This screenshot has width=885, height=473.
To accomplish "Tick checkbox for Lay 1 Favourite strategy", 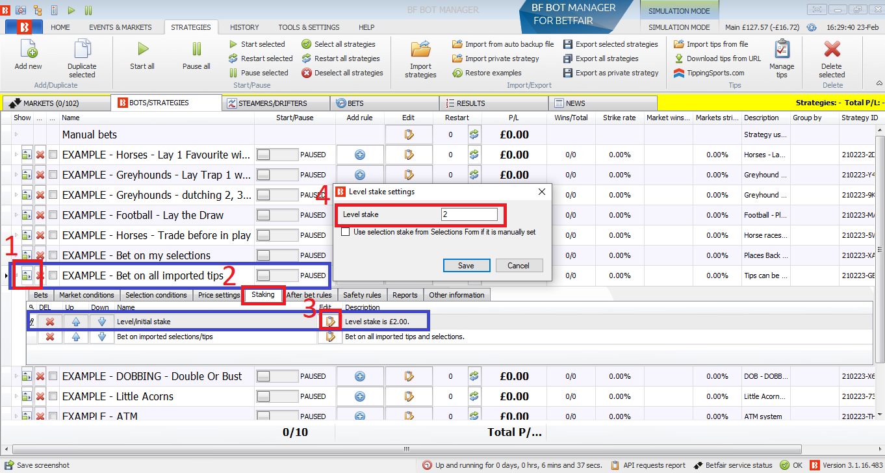I will pos(53,155).
